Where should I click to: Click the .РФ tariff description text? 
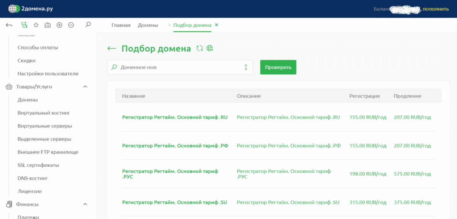(x=289, y=146)
